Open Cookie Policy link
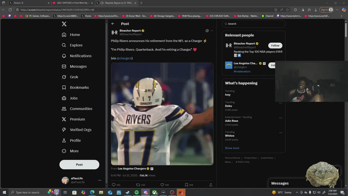Image resolution: width=348 pixels, height=196 pixels. [x=267, y=158]
